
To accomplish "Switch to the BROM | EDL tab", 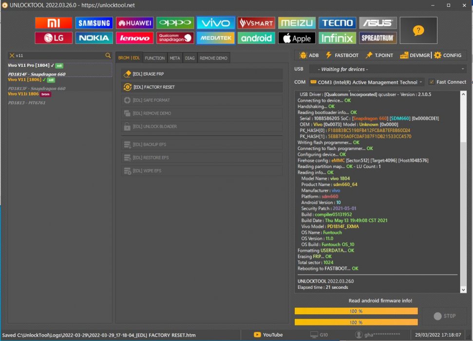I will [x=129, y=58].
